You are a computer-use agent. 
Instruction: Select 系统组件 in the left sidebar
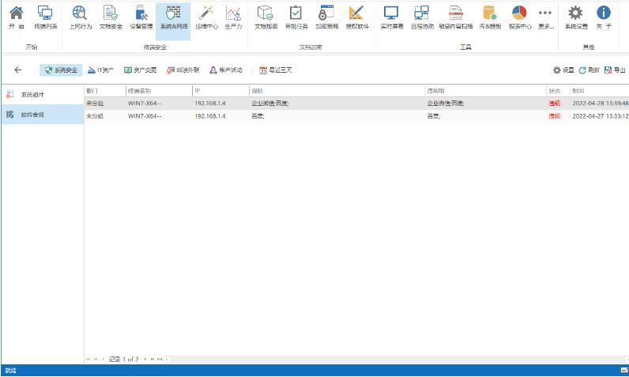(x=32, y=94)
